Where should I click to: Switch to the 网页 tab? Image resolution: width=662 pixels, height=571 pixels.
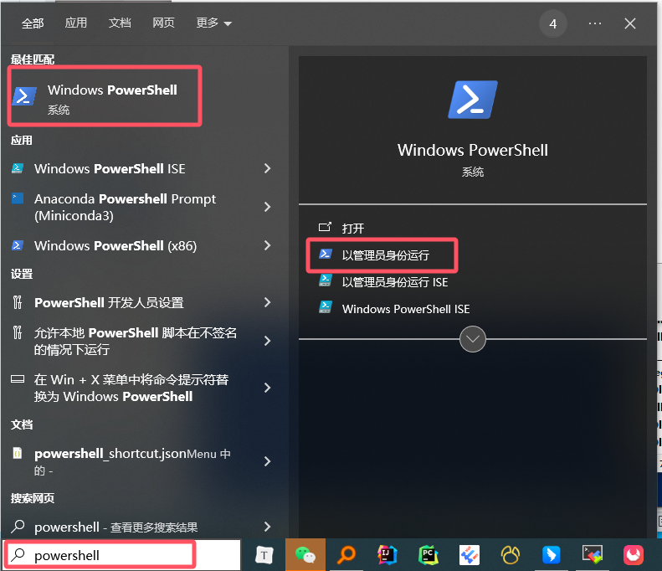tap(163, 23)
